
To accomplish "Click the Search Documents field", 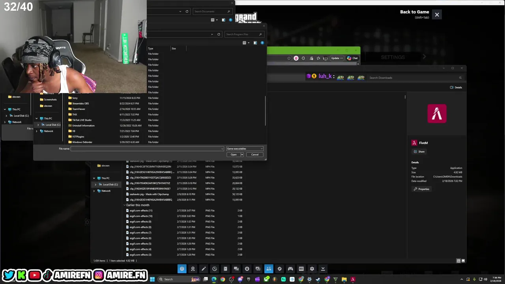I will point(212,11).
